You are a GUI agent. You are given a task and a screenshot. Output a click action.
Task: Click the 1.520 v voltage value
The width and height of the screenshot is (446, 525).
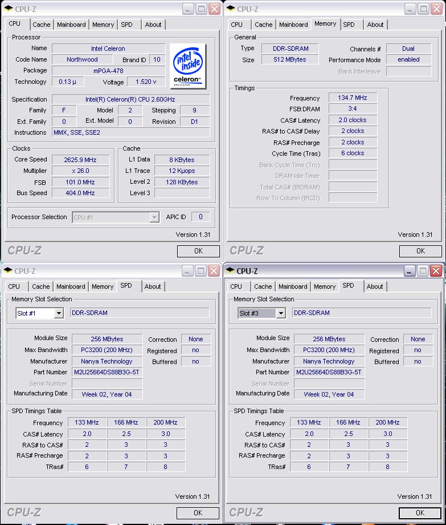[x=146, y=82]
